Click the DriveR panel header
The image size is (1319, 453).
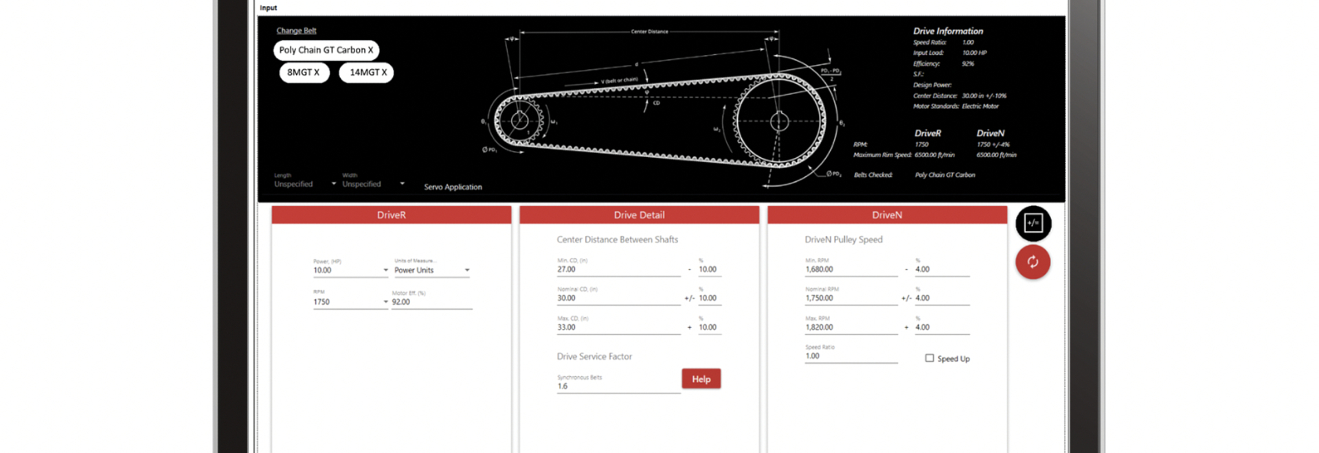tap(392, 215)
